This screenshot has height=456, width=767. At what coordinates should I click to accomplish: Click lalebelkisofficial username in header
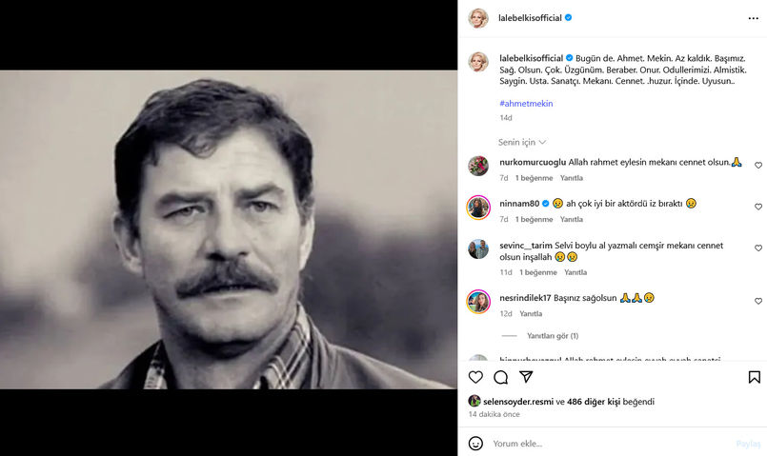point(530,18)
